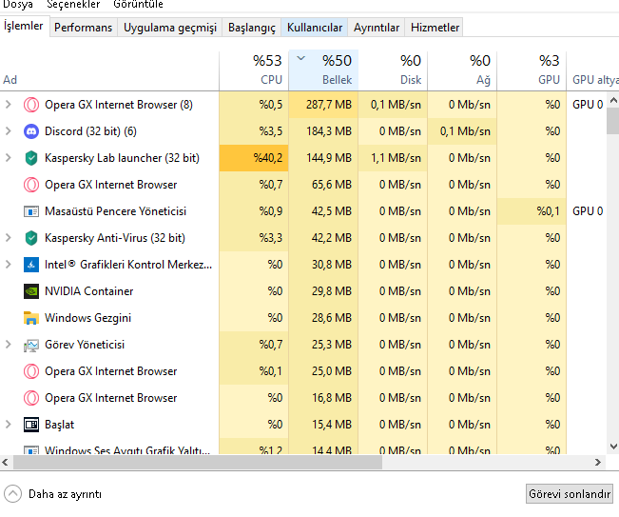The width and height of the screenshot is (619, 517).
Task: Click the NVIDIA Container icon
Action: coord(31,291)
